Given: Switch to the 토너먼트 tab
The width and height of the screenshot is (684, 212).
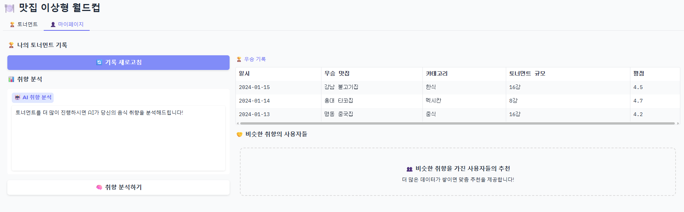Looking at the screenshot, I should [24, 24].
